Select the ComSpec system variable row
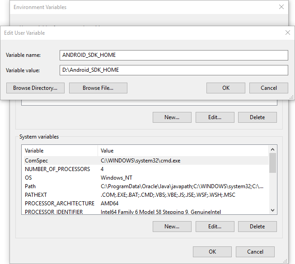 point(146,161)
